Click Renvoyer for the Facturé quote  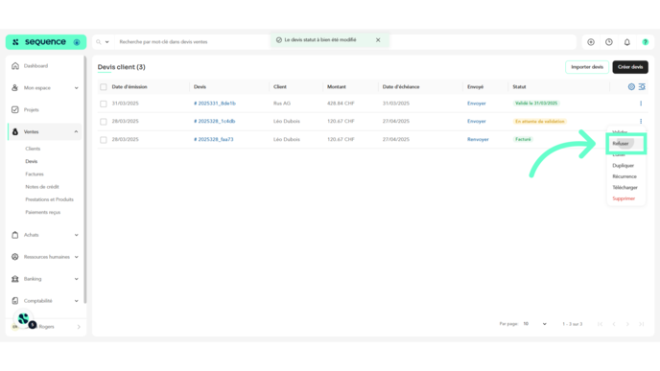click(x=478, y=140)
